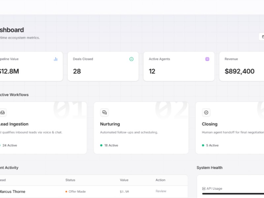Click the Pipeline Value chart icon
This screenshot has width=264, height=198.
[55, 59]
